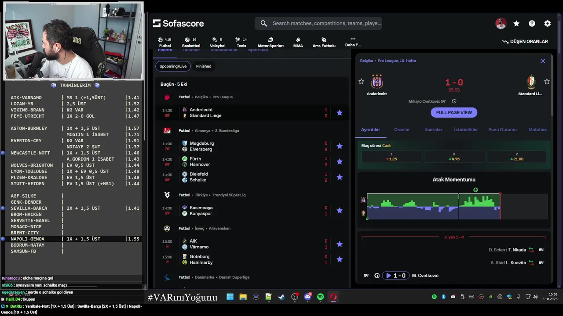Open the Sofascore home logo
The width and height of the screenshot is (563, 316).
(178, 23)
